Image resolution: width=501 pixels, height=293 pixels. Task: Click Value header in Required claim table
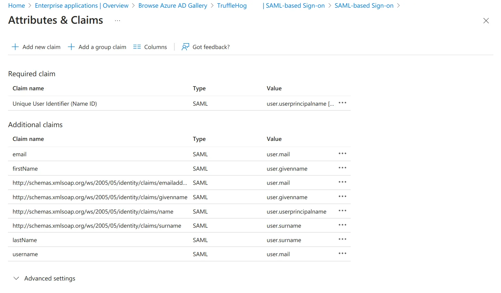tap(274, 88)
